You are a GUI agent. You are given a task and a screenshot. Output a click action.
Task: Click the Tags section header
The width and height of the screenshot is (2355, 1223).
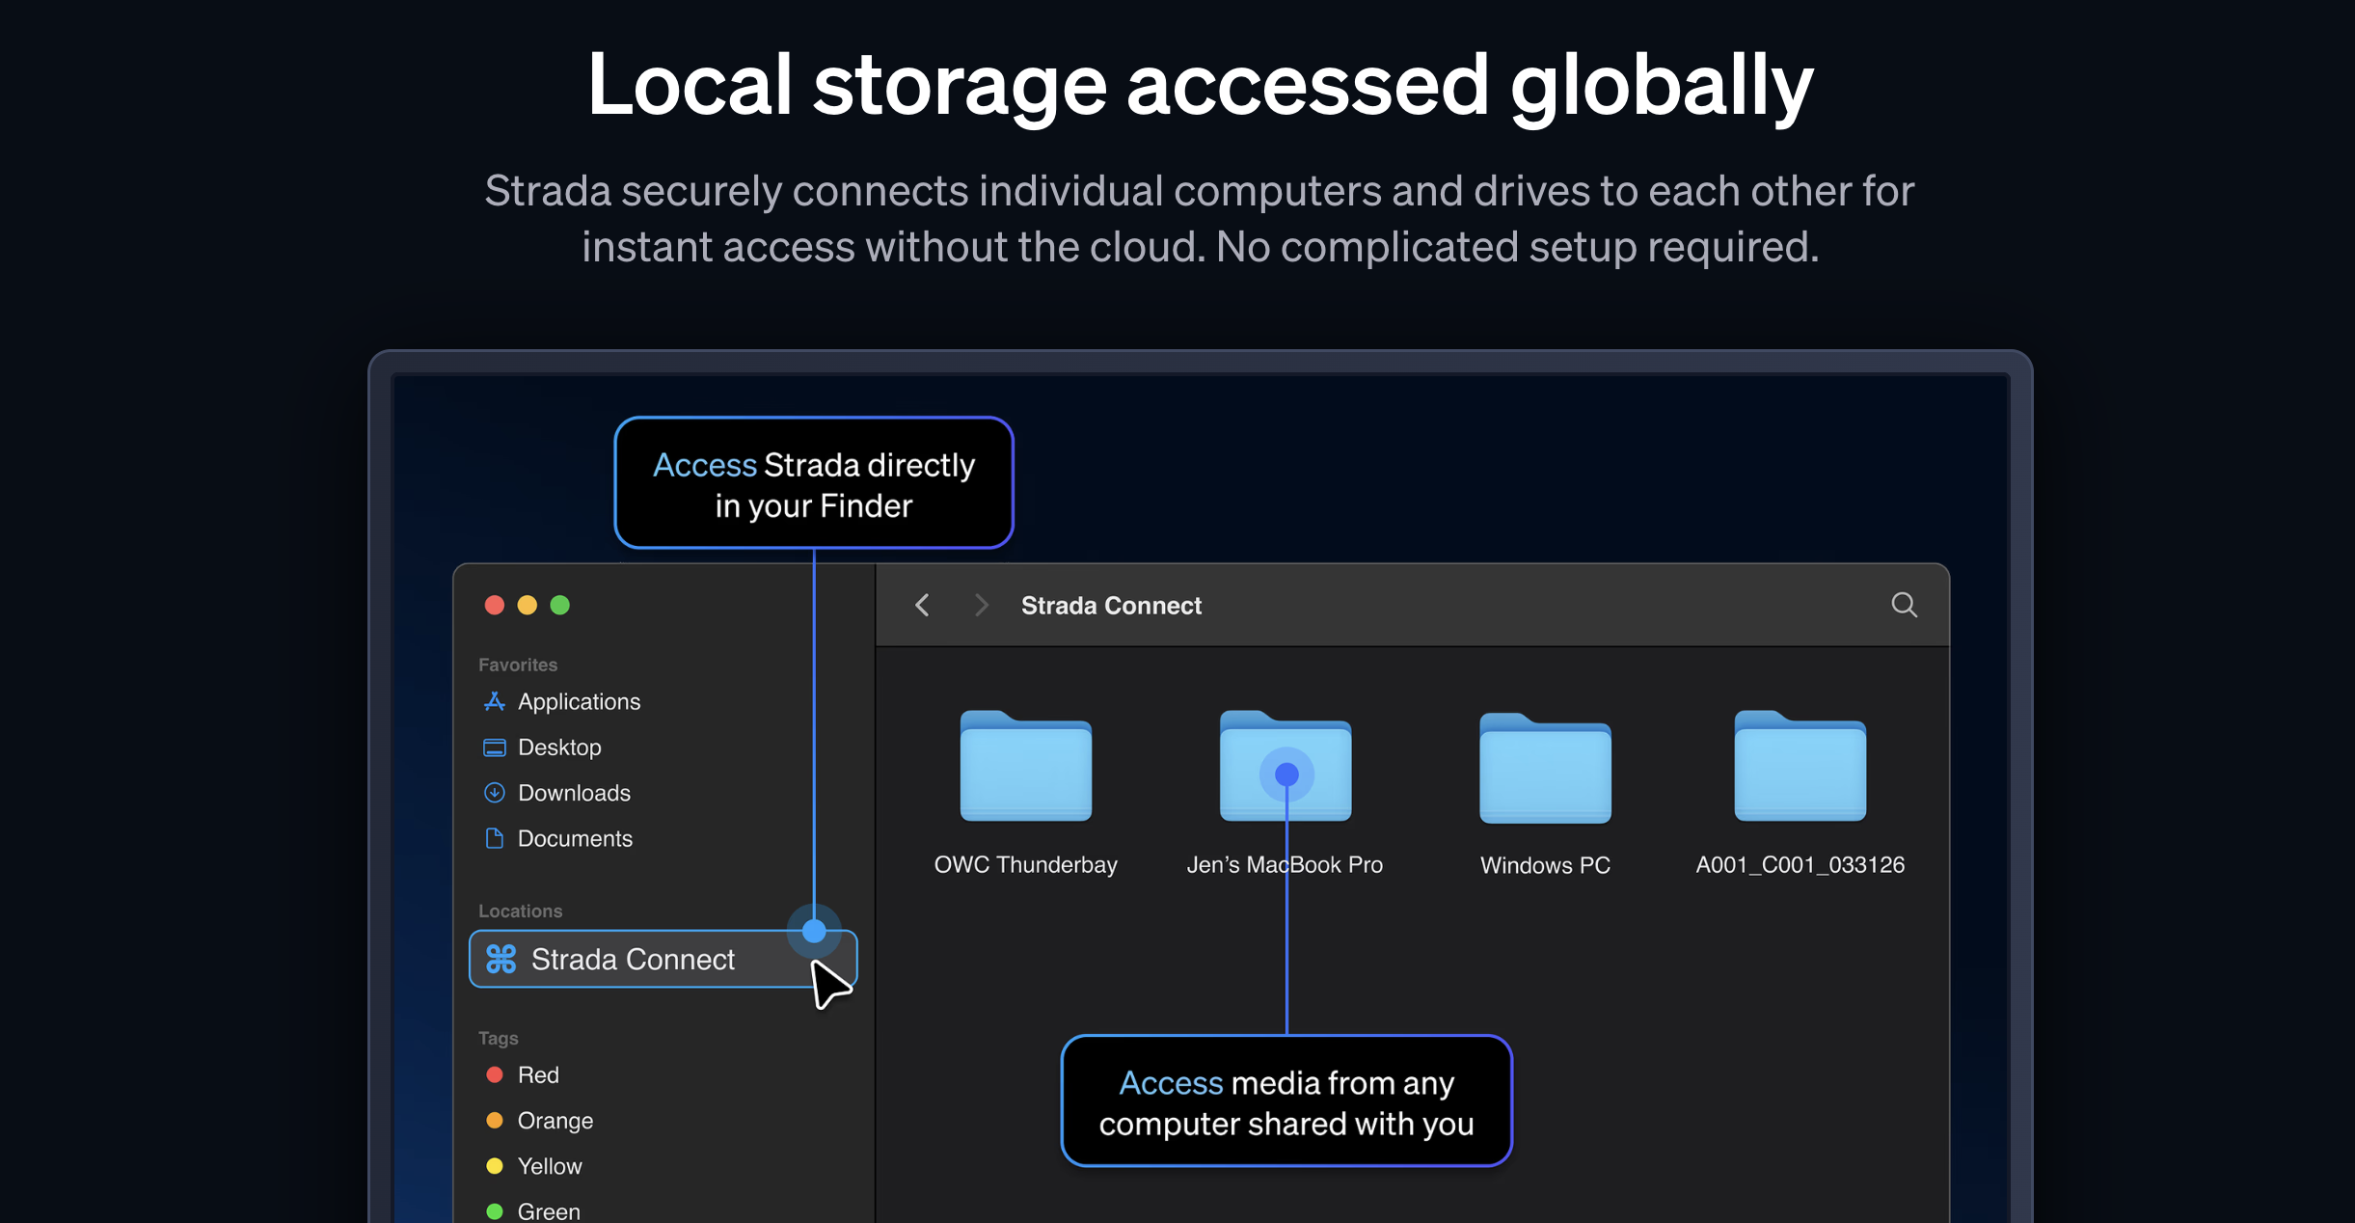coord(499,1038)
